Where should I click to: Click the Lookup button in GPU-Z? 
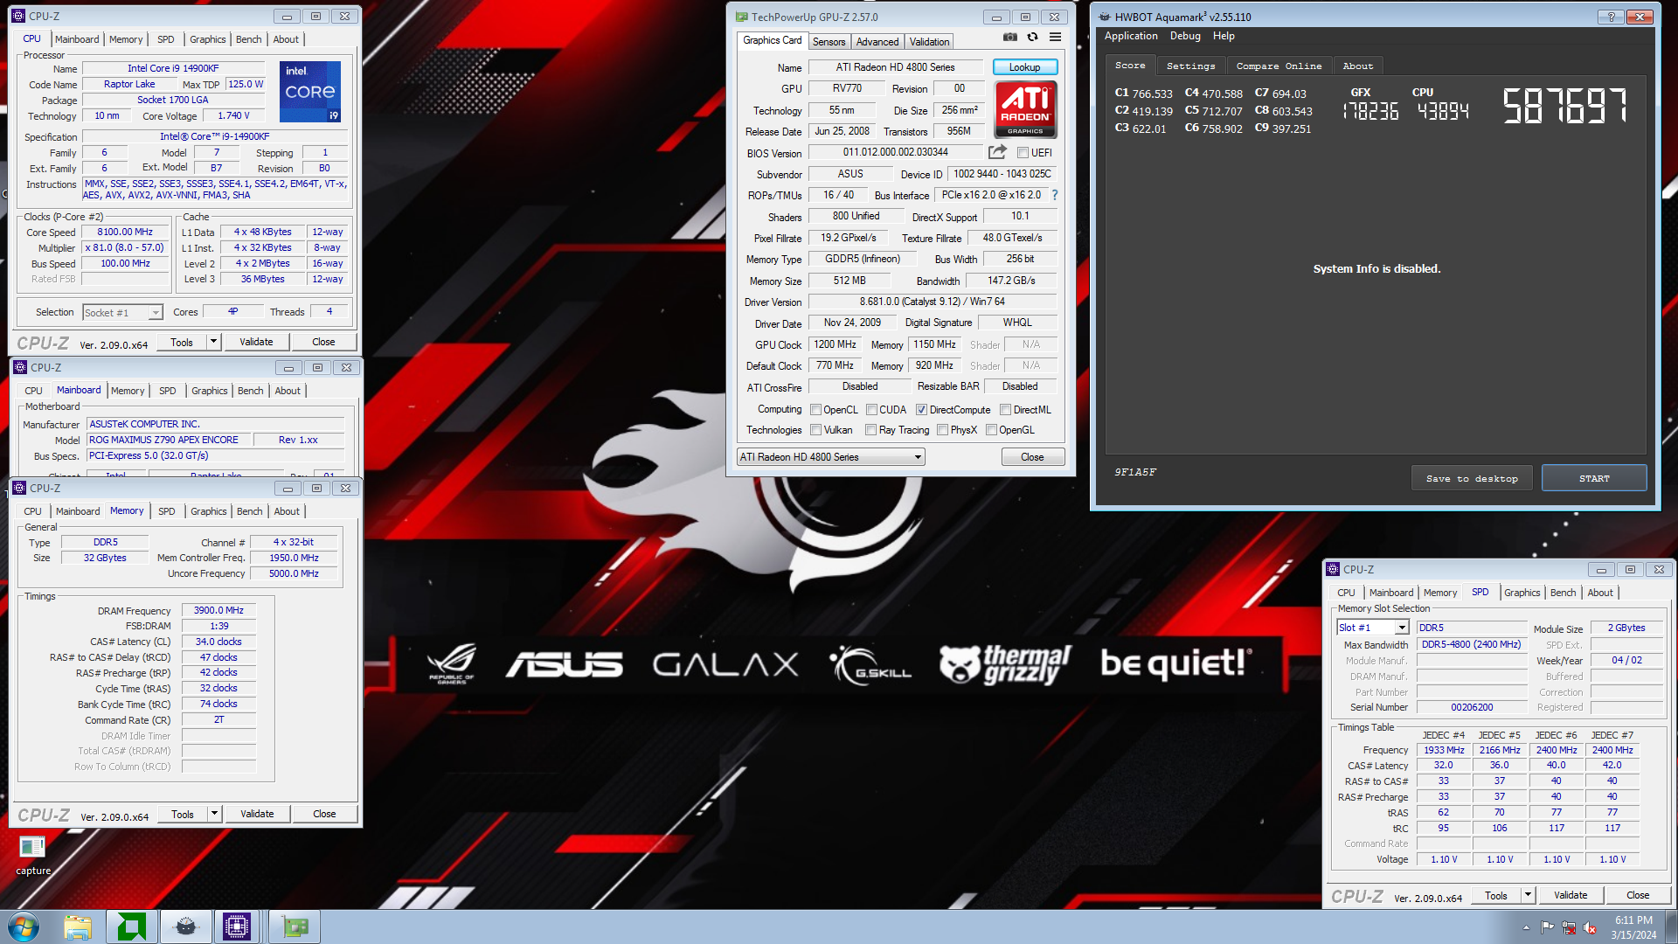tap(1025, 67)
